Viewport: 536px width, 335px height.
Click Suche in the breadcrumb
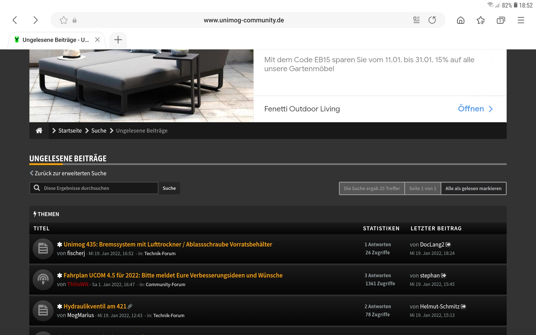99,131
